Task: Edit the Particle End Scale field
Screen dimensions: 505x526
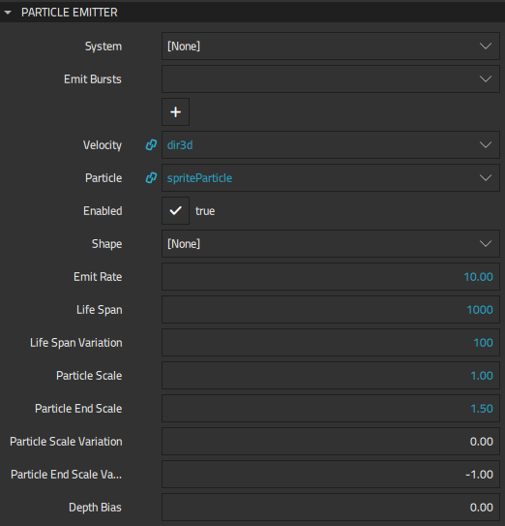Action: click(331, 408)
